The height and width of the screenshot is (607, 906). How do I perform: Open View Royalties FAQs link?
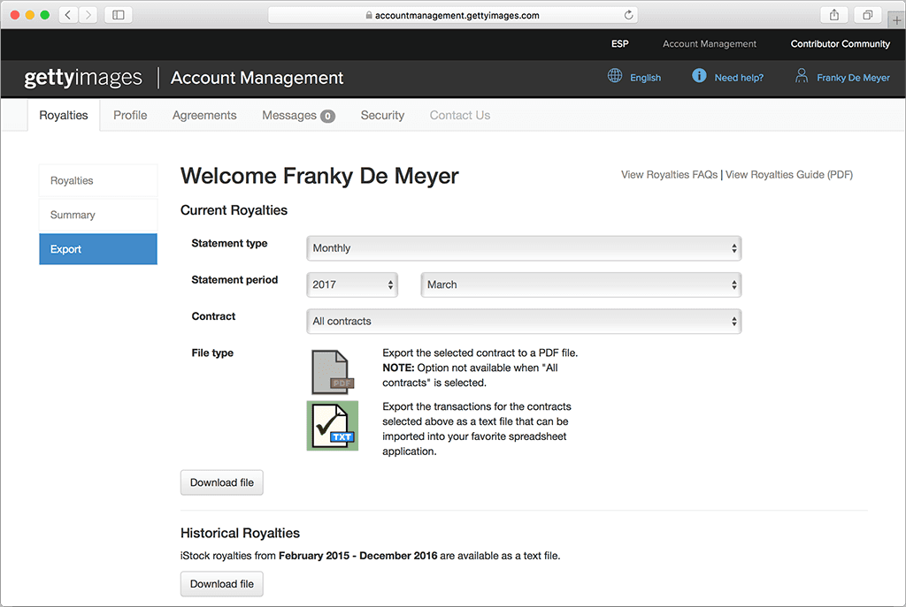(669, 175)
